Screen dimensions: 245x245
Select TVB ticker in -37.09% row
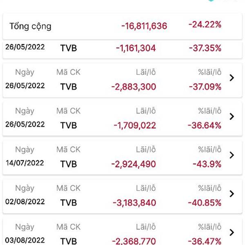[x=69, y=87]
